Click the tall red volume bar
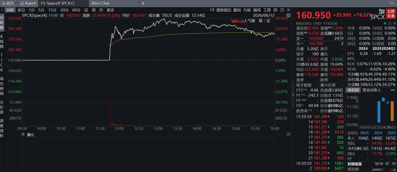 (110, 114)
